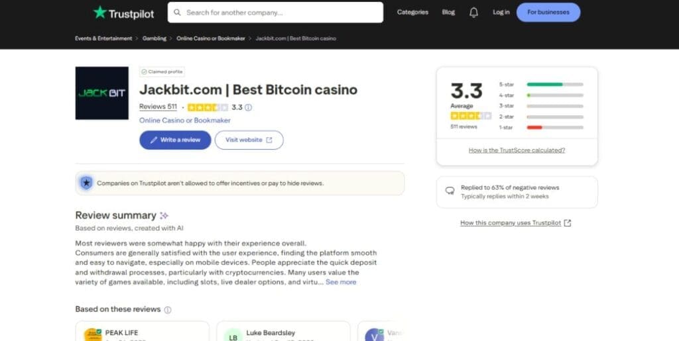
Task: Open the Blog menu item
Action: (448, 12)
